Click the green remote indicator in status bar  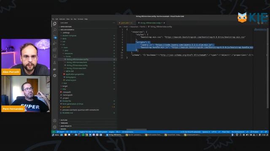click(54, 132)
